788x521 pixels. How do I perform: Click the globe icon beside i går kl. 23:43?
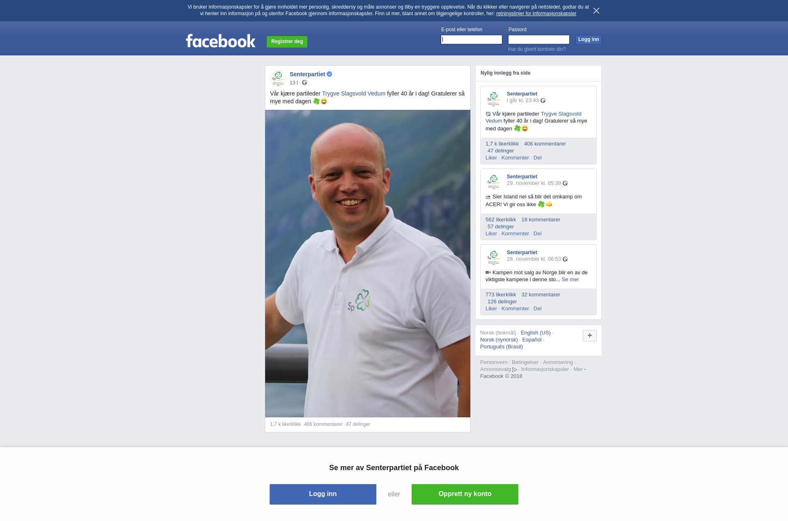[x=543, y=100]
